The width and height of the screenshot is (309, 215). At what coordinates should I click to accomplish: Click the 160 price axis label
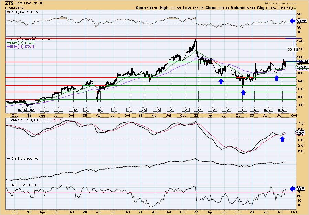(301, 73)
